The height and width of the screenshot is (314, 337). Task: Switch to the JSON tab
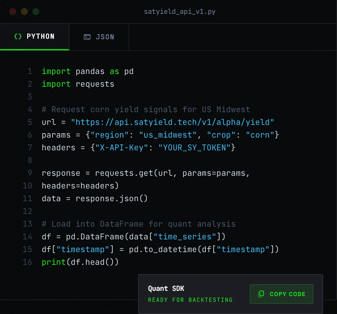coord(99,37)
